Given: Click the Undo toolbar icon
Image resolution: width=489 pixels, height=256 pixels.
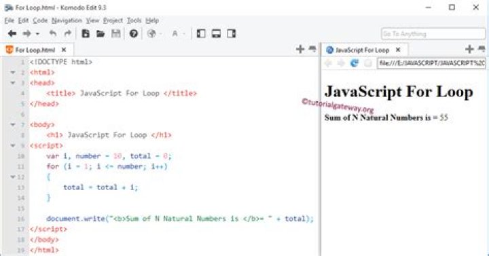Looking at the screenshot, I should 53,33.
